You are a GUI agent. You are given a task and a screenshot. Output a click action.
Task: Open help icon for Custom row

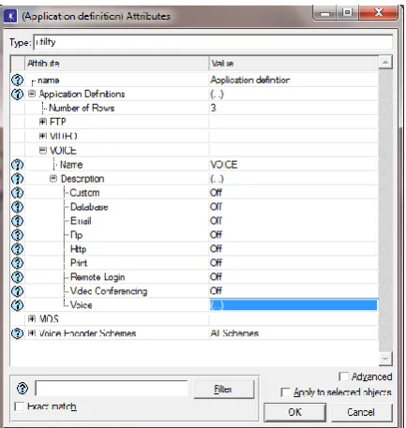tap(17, 193)
